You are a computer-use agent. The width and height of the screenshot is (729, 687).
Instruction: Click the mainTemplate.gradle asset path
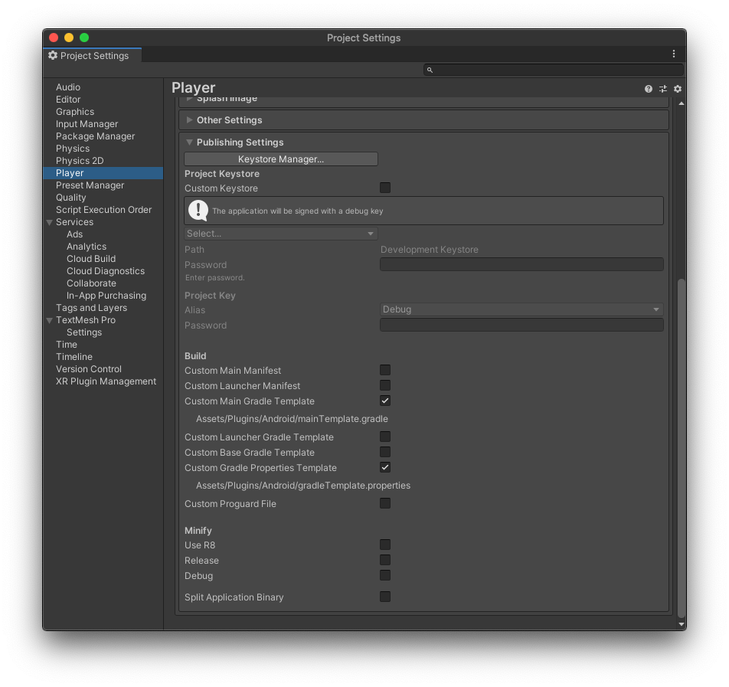click(x=292, y=419)
